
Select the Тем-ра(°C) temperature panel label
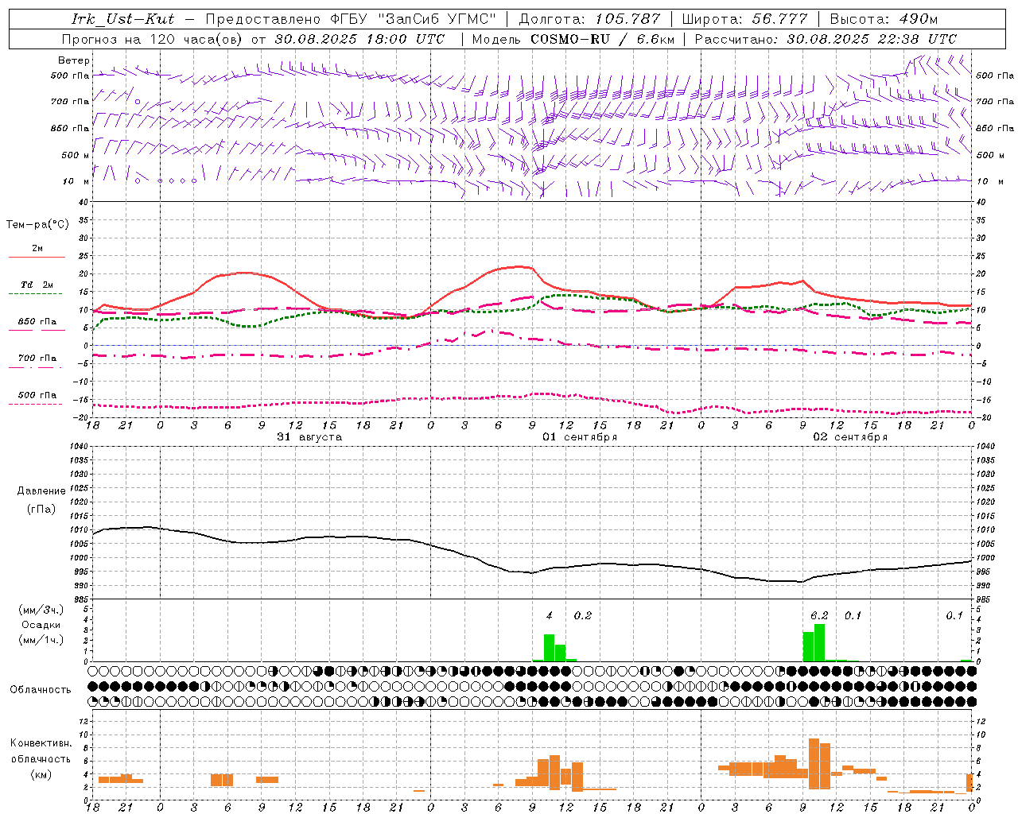click(37, 225)
